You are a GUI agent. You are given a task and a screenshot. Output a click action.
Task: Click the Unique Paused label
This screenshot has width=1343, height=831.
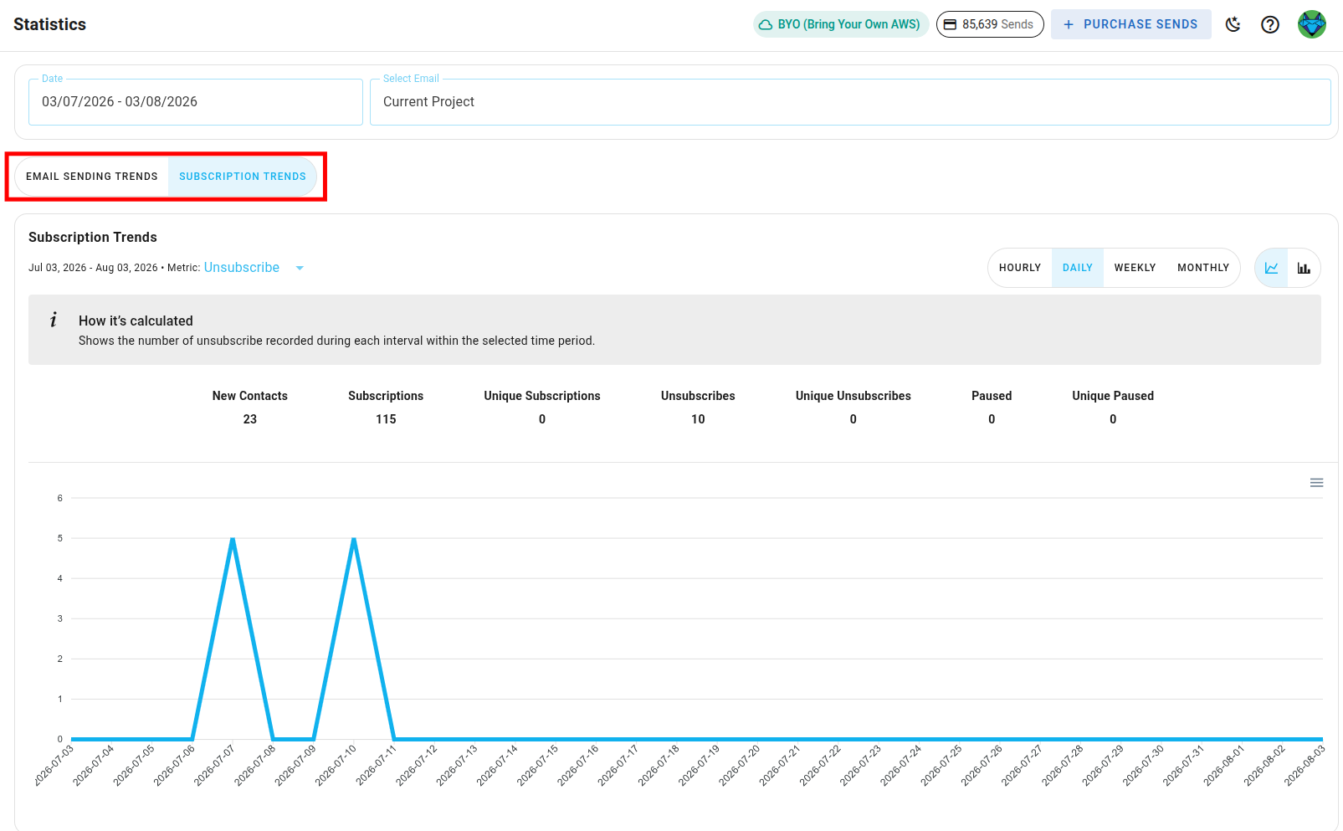pyautogui.click(x=1113, y=396)
